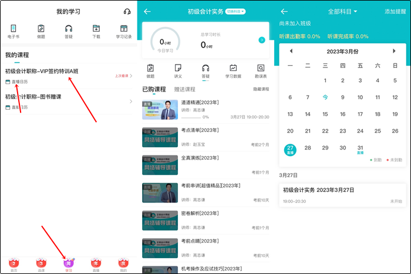Open the 勘误表 errata icon

point(261,71)
